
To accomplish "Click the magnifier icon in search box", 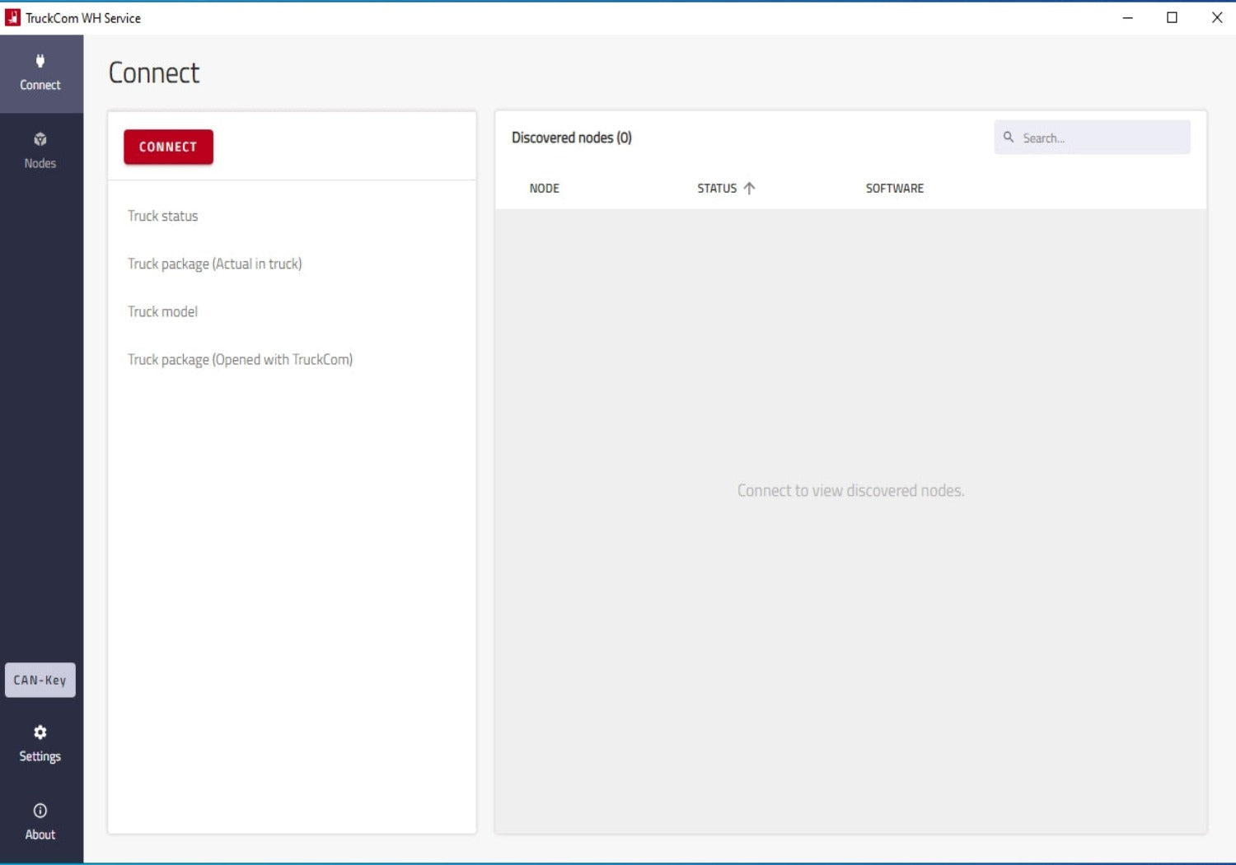I will tap(1009, 138).
